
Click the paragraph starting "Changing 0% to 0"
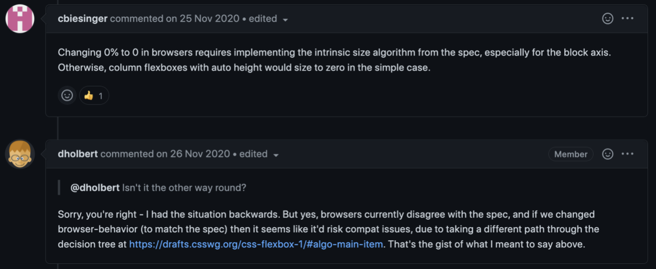pyautogui.click(x=334, y=60)
